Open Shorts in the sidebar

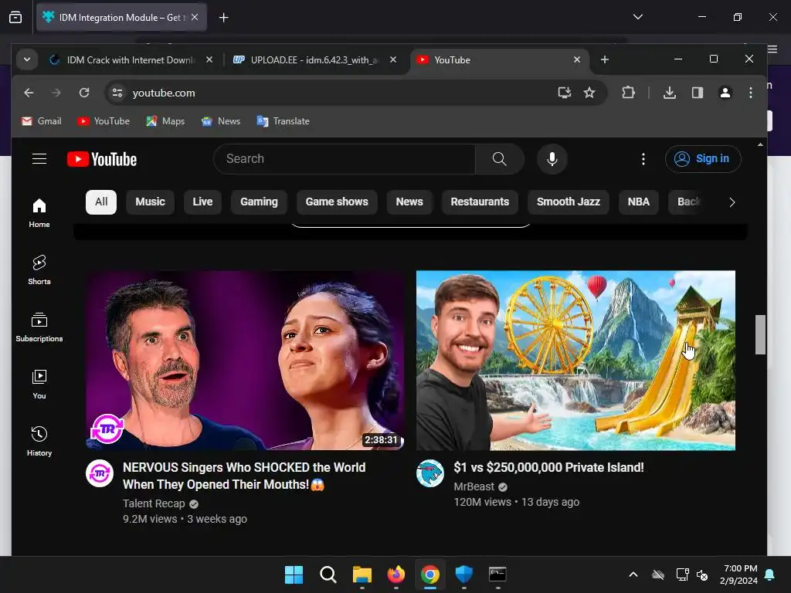click(x=39, y=269)
